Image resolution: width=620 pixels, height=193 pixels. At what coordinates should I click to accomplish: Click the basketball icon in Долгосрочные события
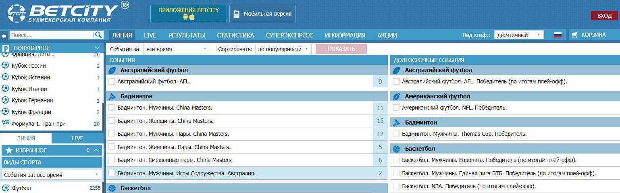click(397, 149)
